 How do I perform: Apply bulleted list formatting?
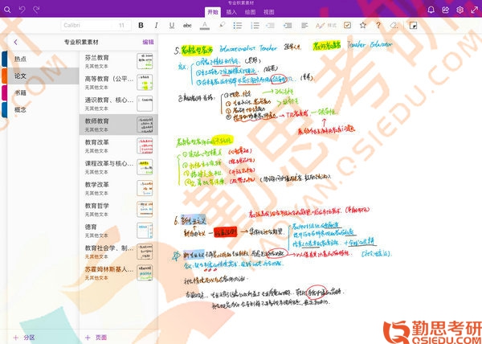pyautogui.click(x=238, y=26)
